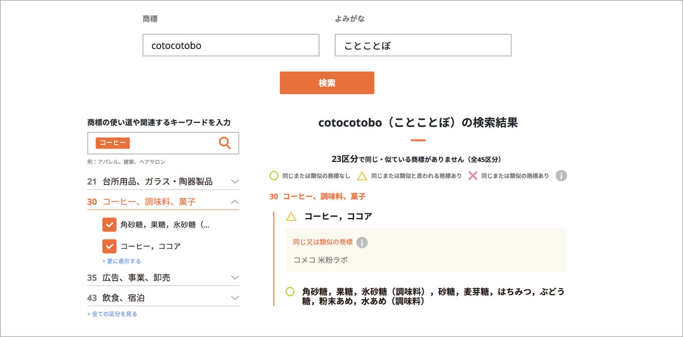Image resolution: width=683 pixels, height=337 pixels.
Task: Uncheck the コーヒー，ココア checkbox
Action: coord(110,246)
